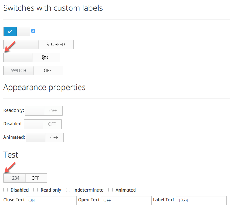This screenshot has width=230, height=210.
Task: Click the Test section heading
Action: (11, 155)
